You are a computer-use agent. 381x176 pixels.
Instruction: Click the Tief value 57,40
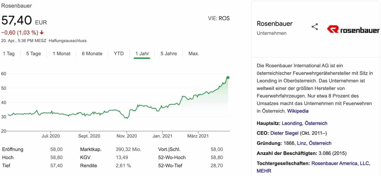[56, 166]
